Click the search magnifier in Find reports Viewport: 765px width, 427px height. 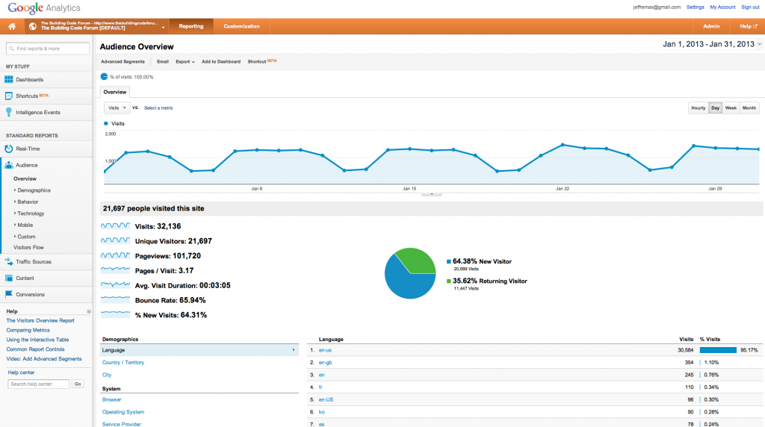12,49
